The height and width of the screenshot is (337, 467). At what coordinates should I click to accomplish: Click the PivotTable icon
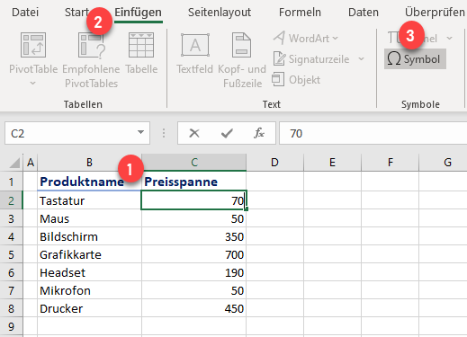click(33, 45)
